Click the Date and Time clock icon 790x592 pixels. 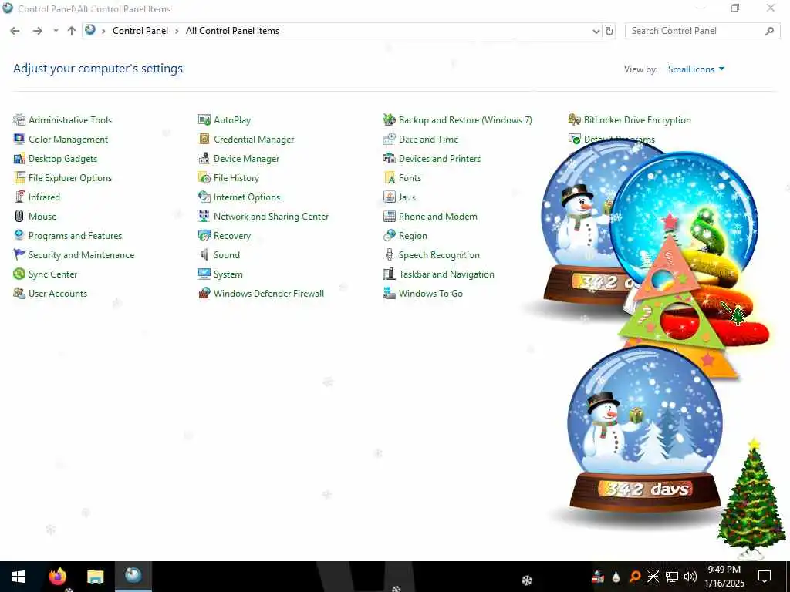tap(389, 139)
